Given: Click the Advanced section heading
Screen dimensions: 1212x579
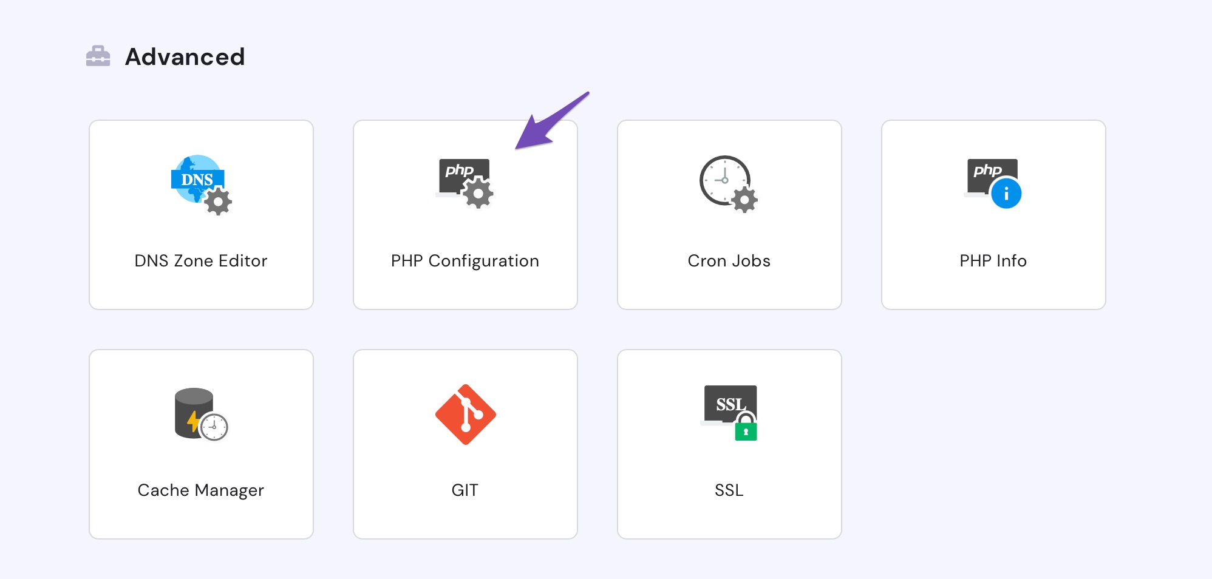Looking at the screenshot, I should tap(185, 56).
